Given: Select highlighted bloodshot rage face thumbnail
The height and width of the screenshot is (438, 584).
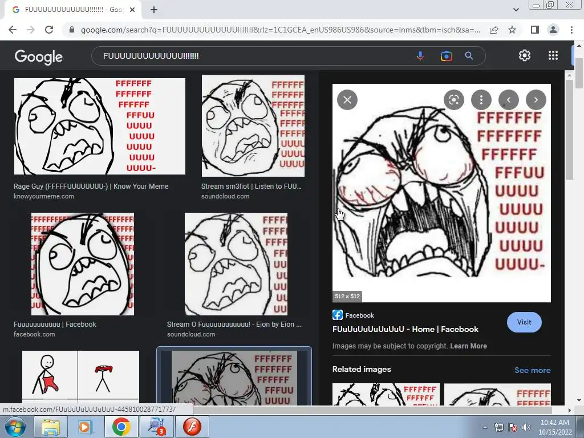Looking at the screenshot, I should [234, 377].
